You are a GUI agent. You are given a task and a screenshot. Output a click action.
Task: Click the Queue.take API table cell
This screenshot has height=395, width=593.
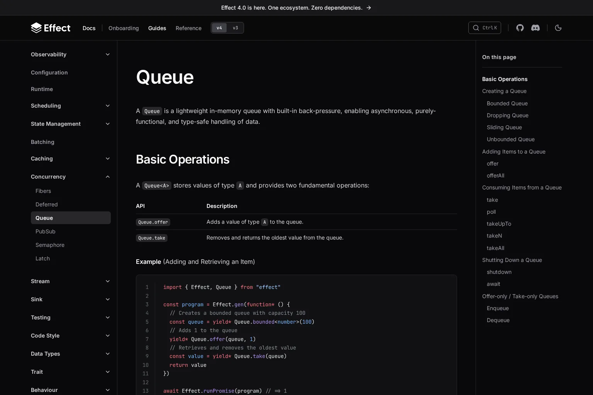(x=152, y=238)
